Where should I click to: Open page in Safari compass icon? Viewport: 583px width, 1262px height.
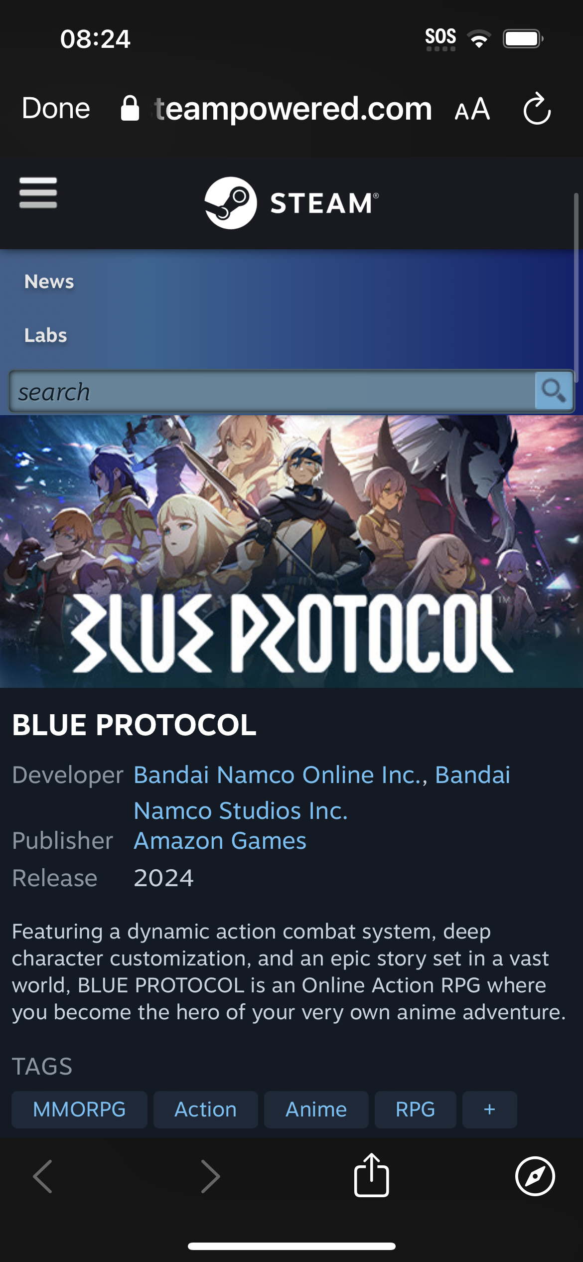pyautogui.click(x=535, y=1176)
